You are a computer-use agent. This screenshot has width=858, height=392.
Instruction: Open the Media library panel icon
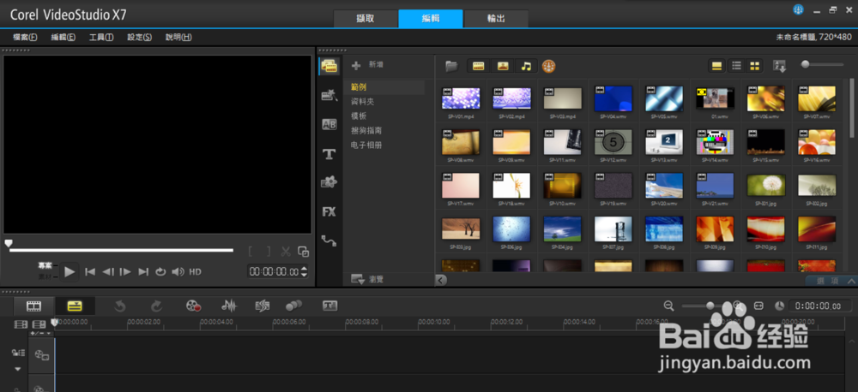click(329, 66)
